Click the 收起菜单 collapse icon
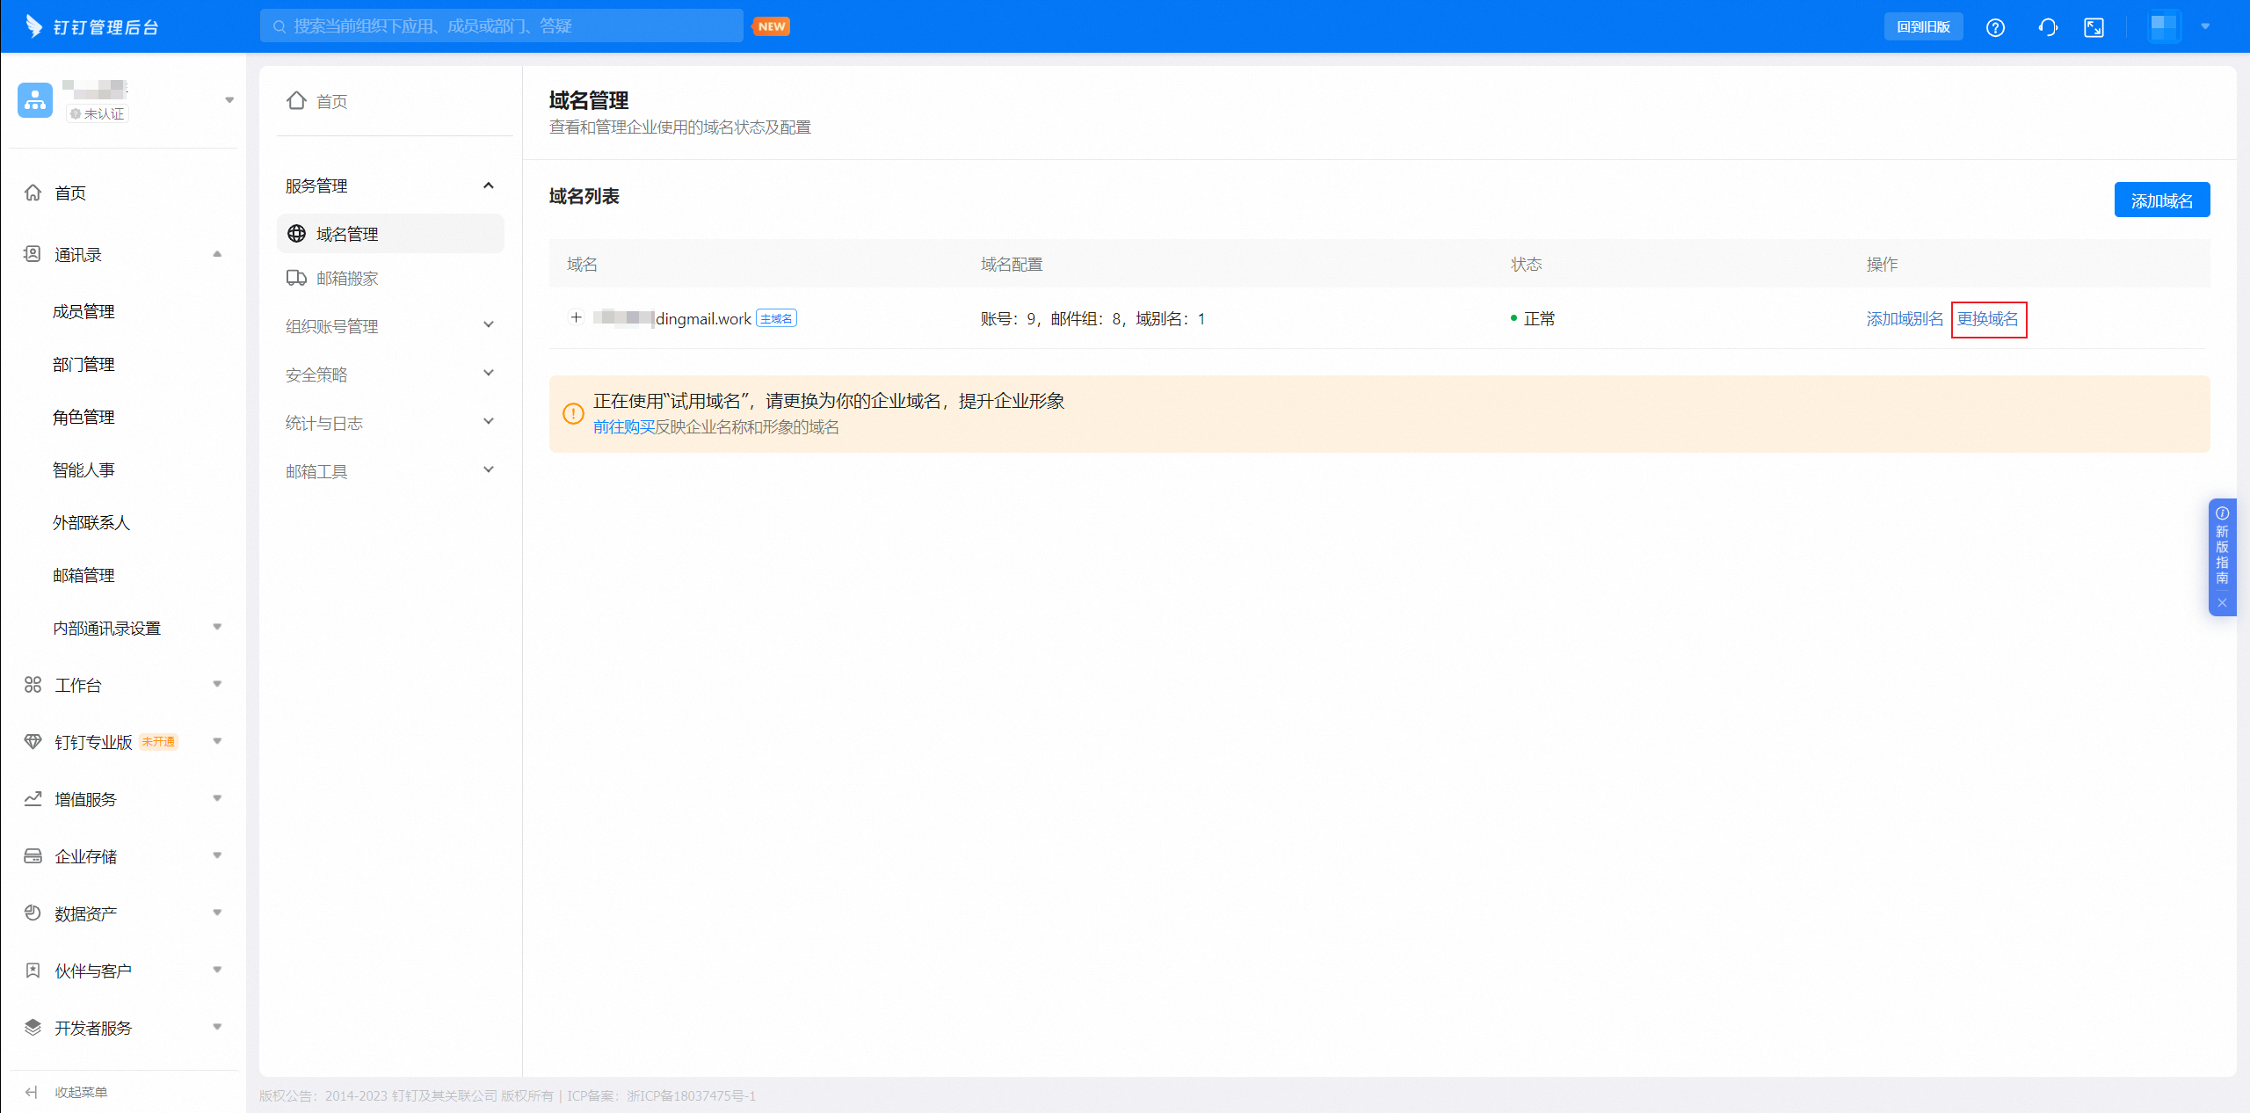The image size is (2250, 1113). (32, 1092)
